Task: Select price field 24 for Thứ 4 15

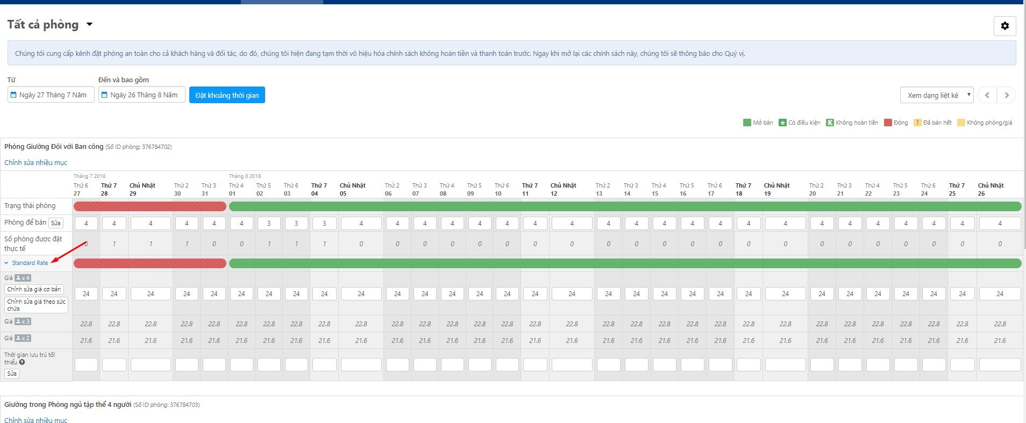Action: coord(664,293)
